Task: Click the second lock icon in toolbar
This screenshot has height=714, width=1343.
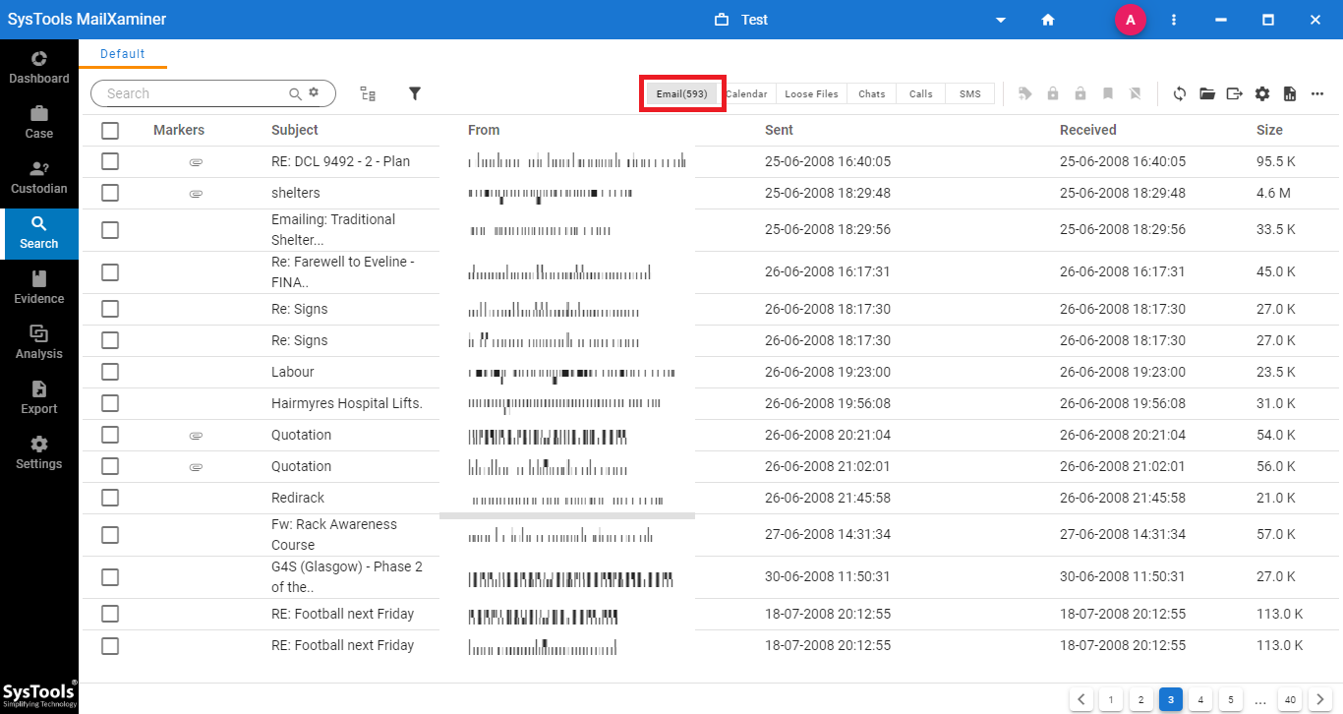Action: [x=1080, y=93]
